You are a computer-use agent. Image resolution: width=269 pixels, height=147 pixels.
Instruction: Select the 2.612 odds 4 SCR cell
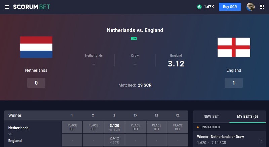click(114, 140)
